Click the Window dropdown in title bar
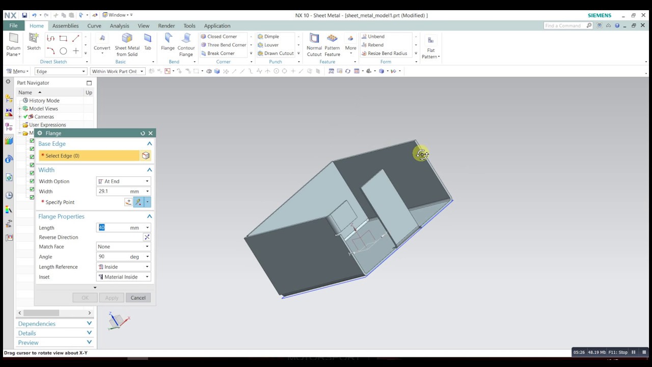Screen dimensions: 652x367 (118, 15)
